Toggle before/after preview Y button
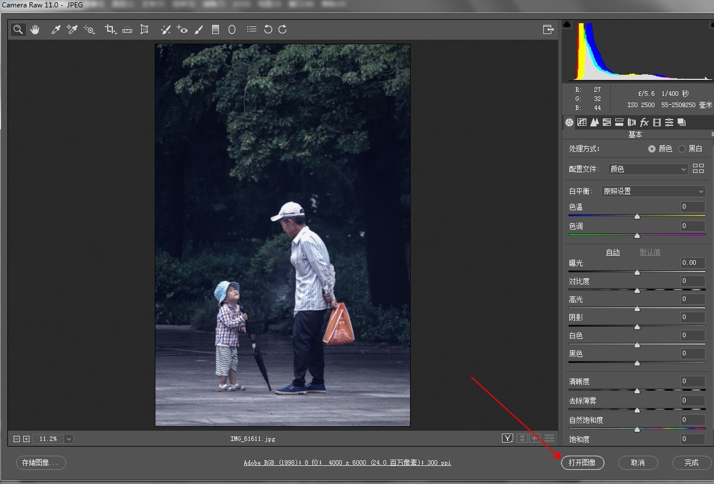 (x=507, y=438)
